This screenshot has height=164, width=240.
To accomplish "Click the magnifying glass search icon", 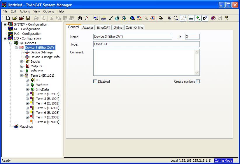I will click(176, 18).
